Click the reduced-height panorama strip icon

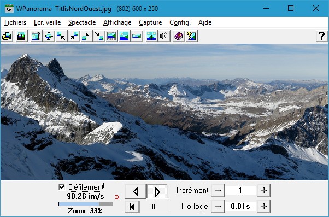(137, 36)
